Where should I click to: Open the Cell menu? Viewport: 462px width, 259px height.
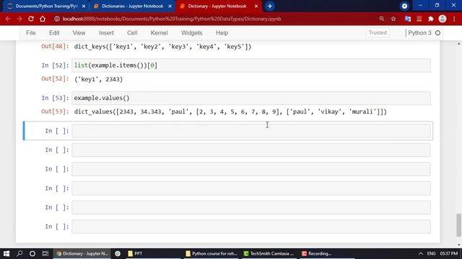click(132, 33)
